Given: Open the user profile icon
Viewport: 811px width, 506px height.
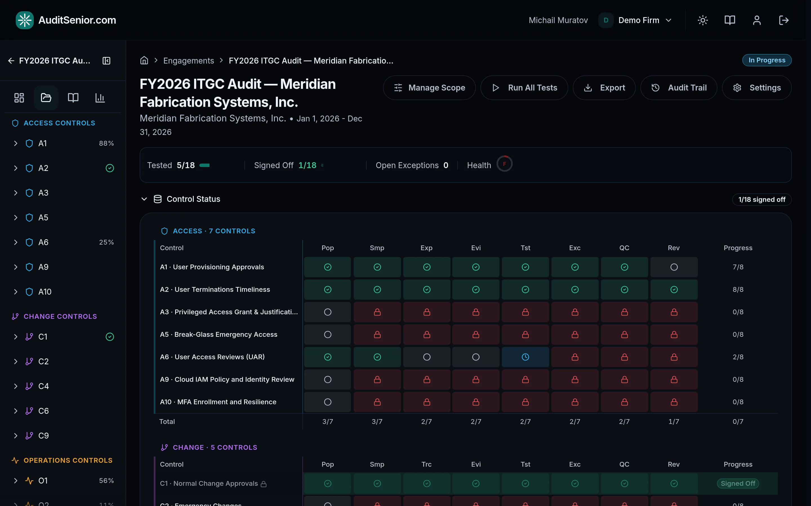Looking at the screenshot, I should coord(757,20).
